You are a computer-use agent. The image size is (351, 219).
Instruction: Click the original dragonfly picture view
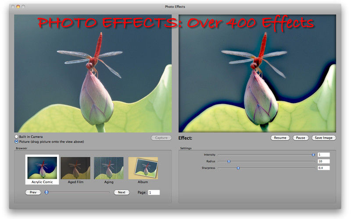[93, 74]
